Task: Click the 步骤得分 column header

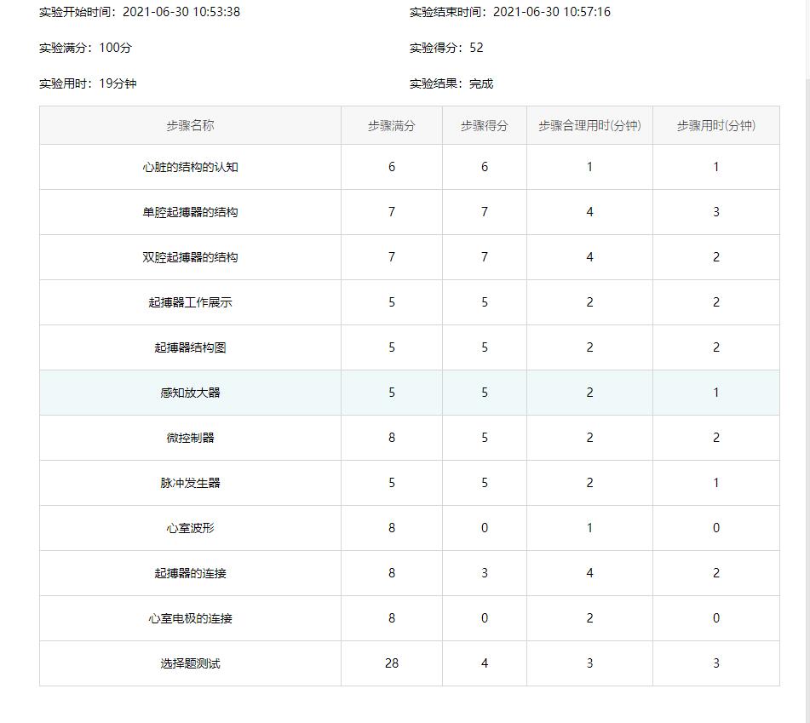Action: (484, 125)
